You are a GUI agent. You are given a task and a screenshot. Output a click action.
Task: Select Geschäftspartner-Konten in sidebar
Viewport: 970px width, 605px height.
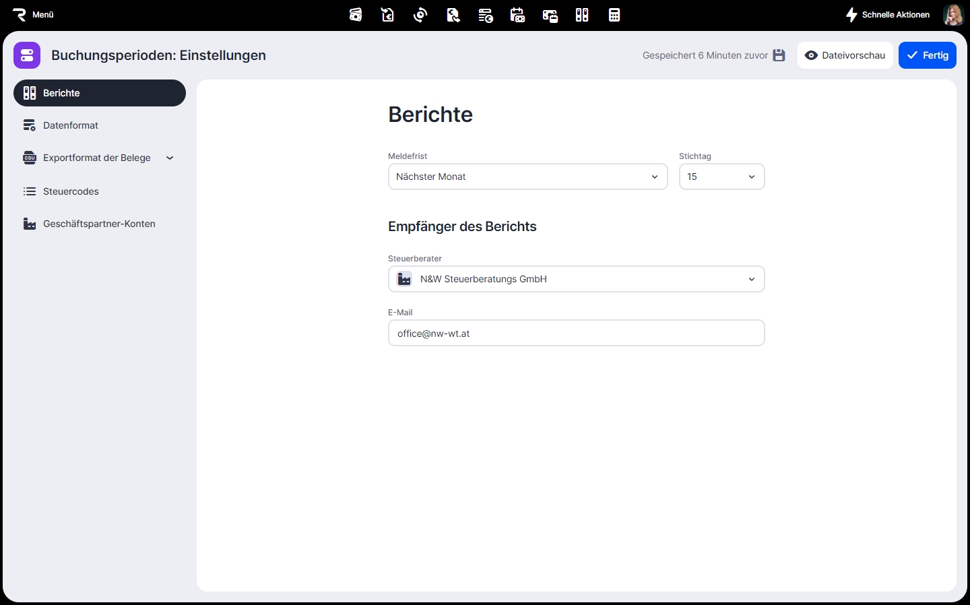coord(99,224)
